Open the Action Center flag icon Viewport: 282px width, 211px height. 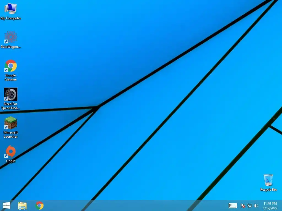coord(243,206)
